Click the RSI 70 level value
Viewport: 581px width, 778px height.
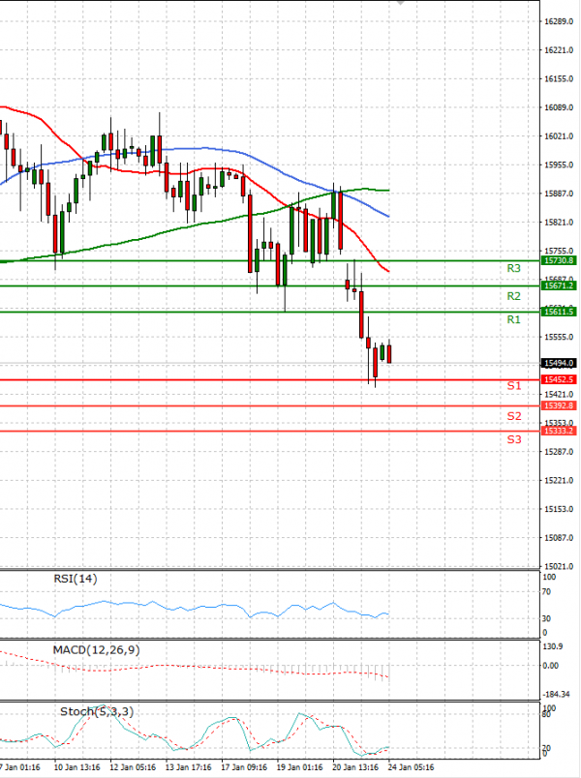546,592
